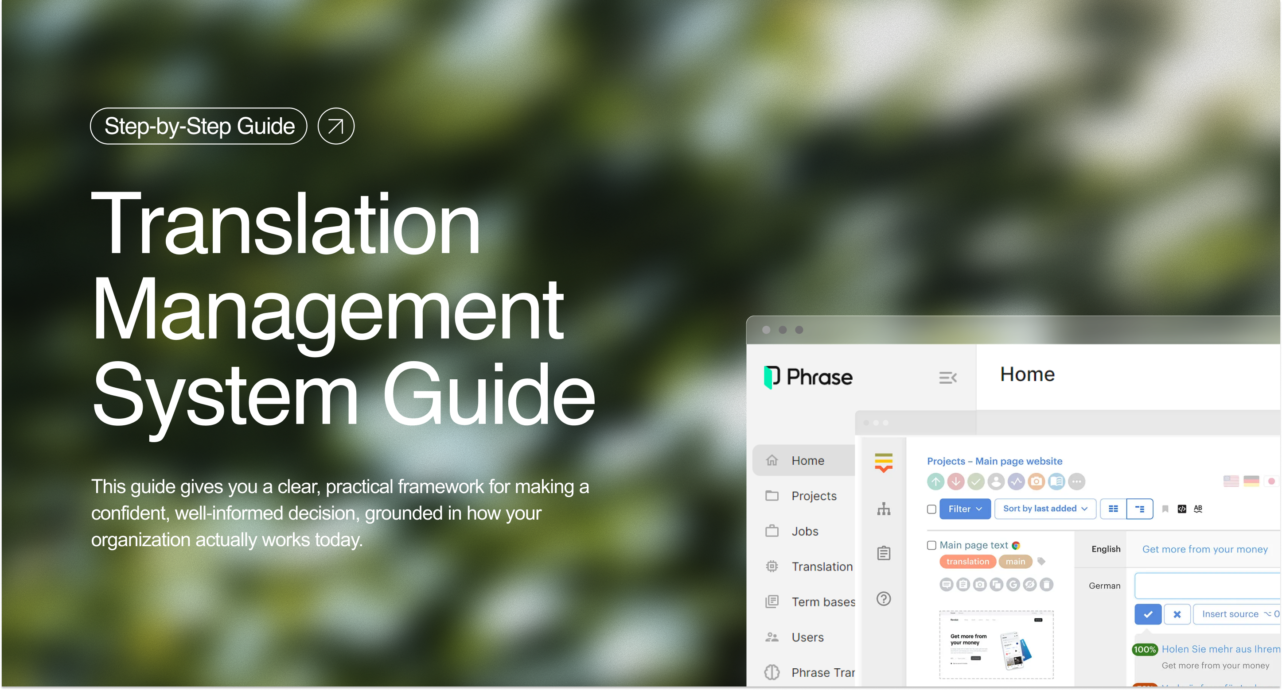Viewport: 1282px width, 690px height.
Task: Open the Step-by-Step Guide pill link
Action: (x=199, y=126)
